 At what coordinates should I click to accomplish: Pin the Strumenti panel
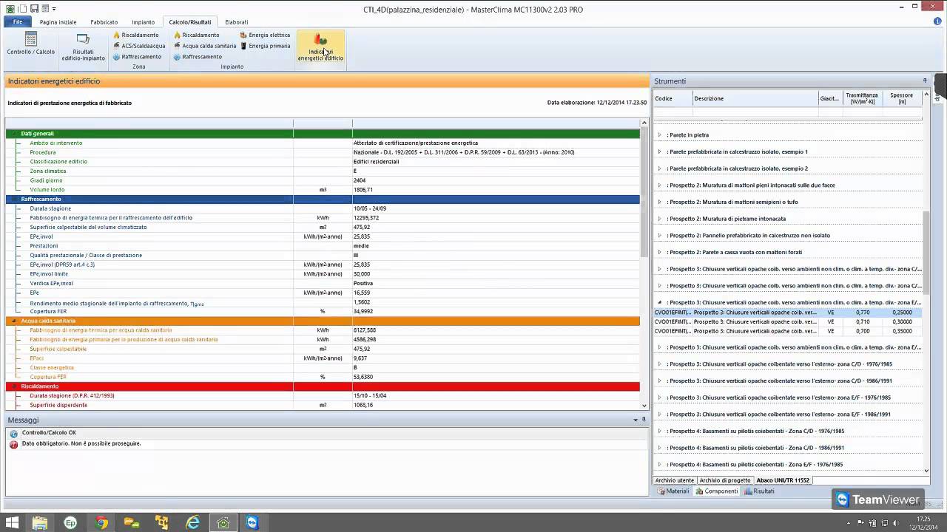click(x=925, y=81)
